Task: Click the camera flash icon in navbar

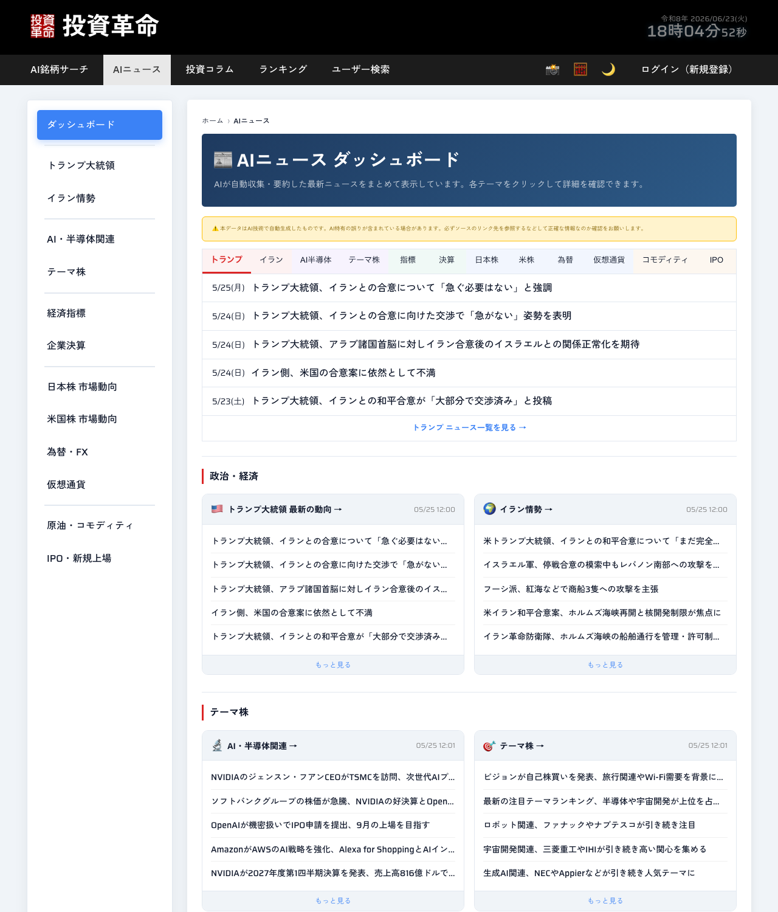Action: [552, 69]
